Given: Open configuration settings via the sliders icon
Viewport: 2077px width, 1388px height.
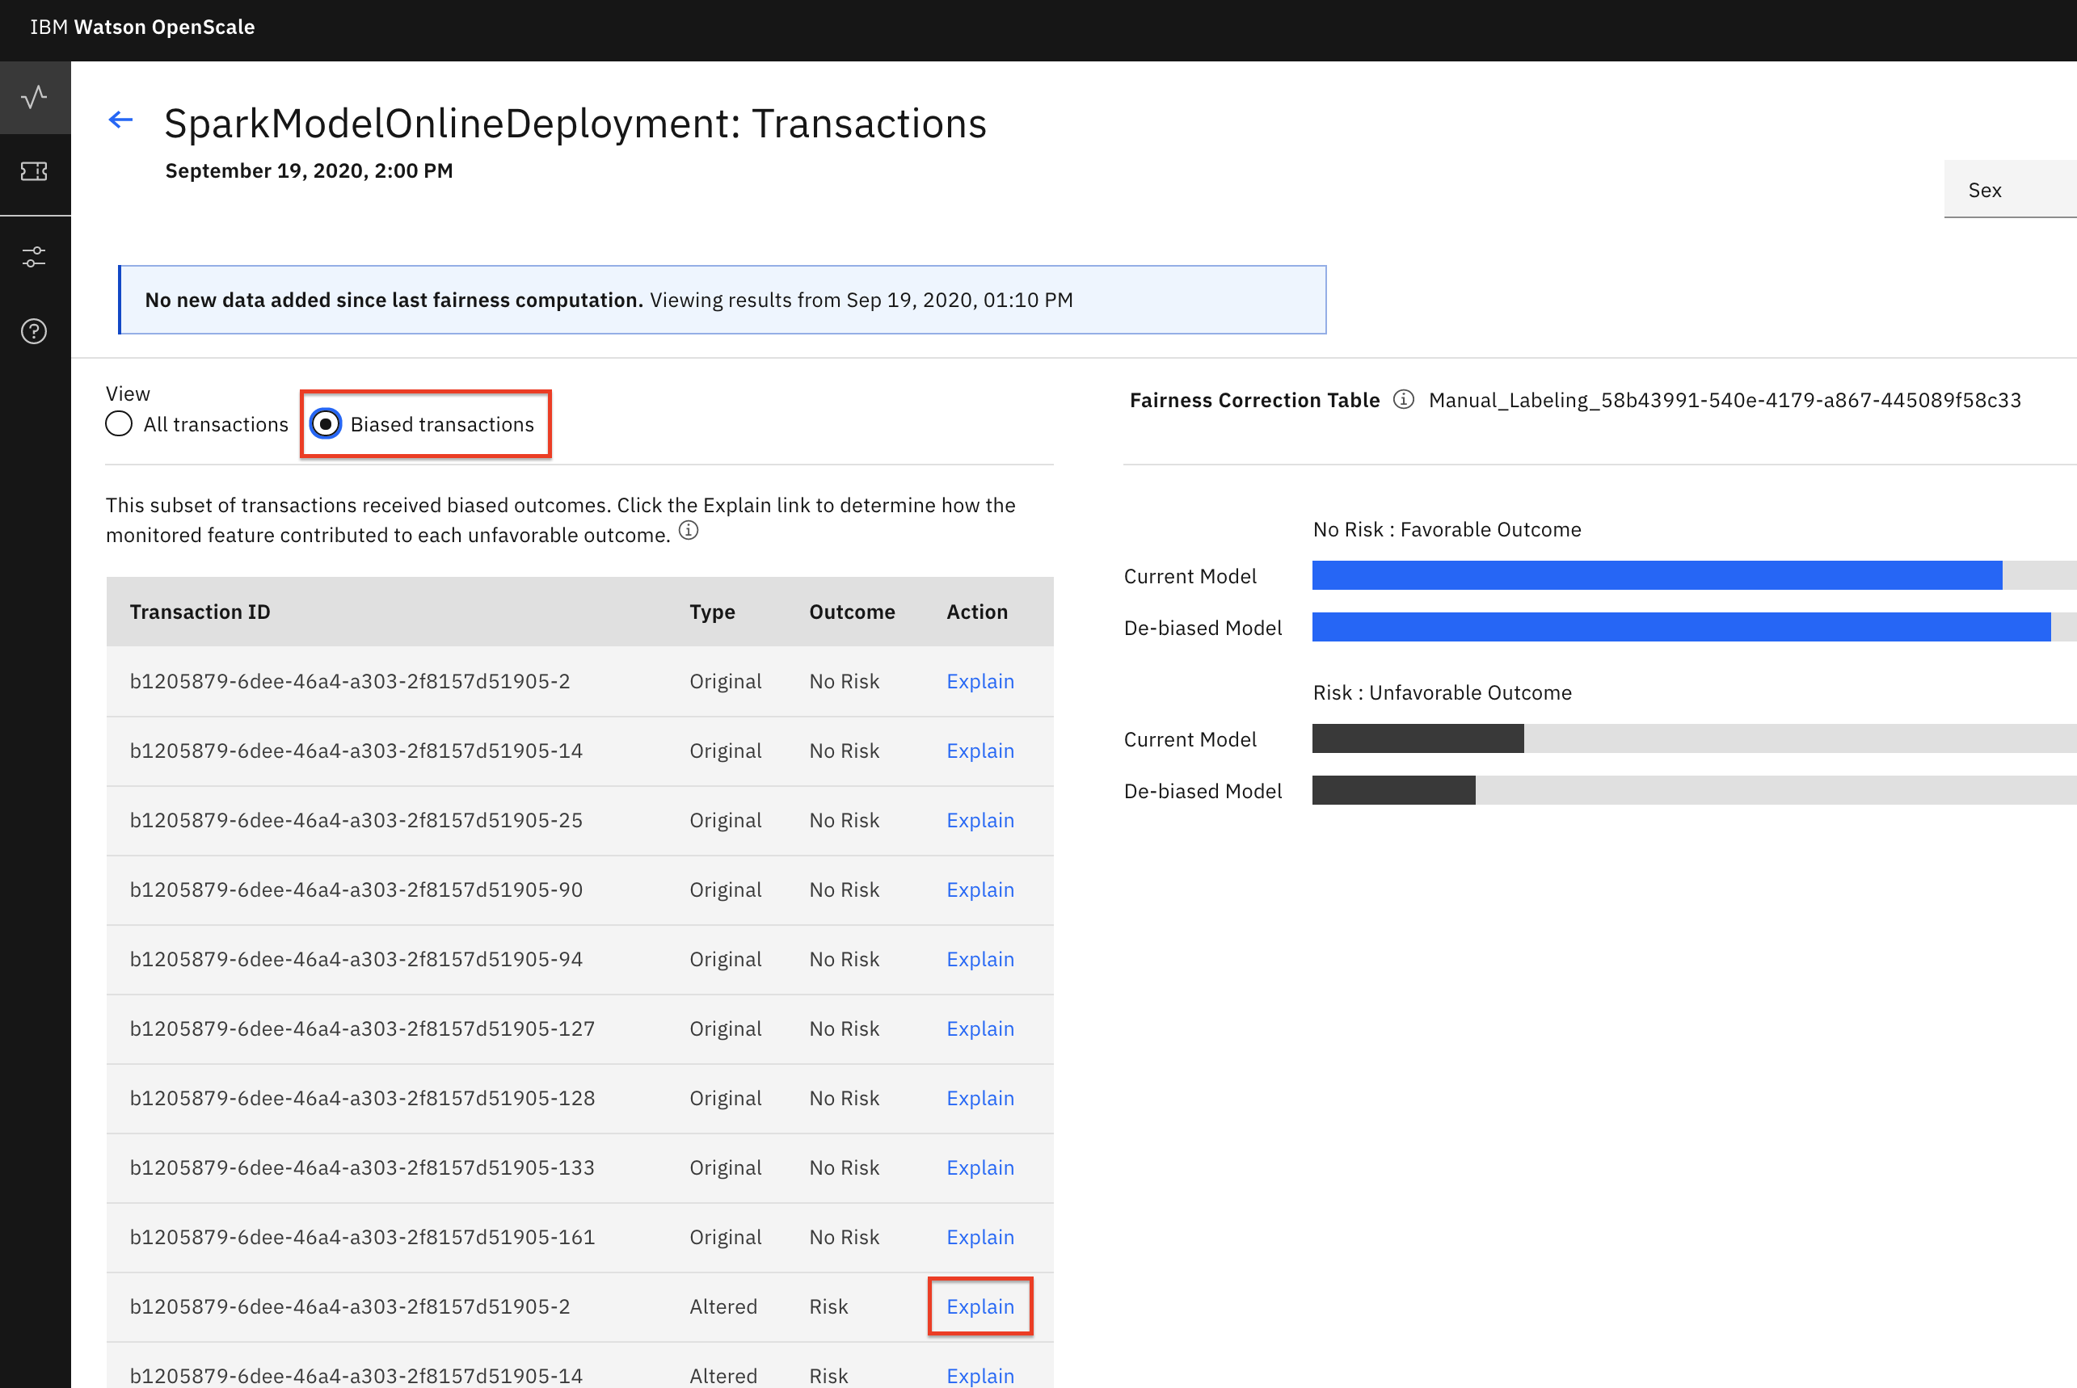Looking at the screenshot, I should (35, 257).
